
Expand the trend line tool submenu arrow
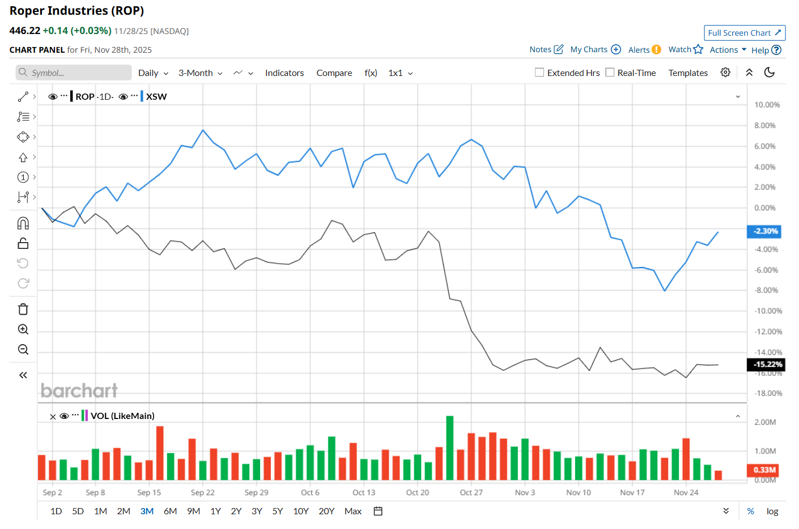[35, 97]
